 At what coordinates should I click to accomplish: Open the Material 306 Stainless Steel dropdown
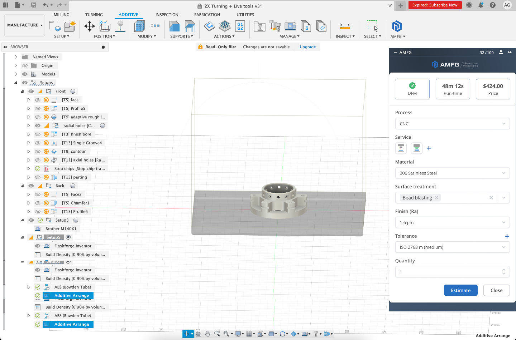[452, 173]
